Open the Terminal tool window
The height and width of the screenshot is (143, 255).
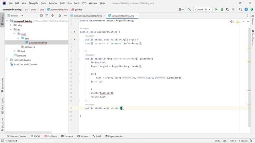(67, 136)
